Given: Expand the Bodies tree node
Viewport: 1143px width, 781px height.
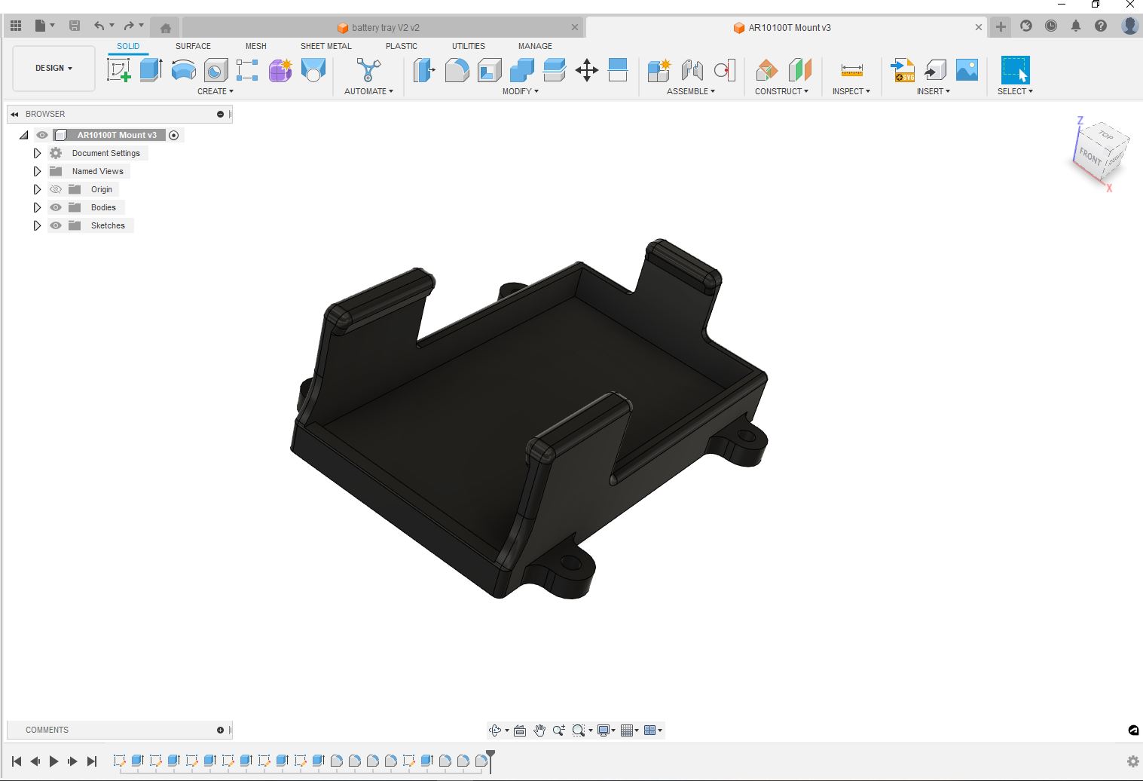Looking at the screenshot, I should coord(37,207).
